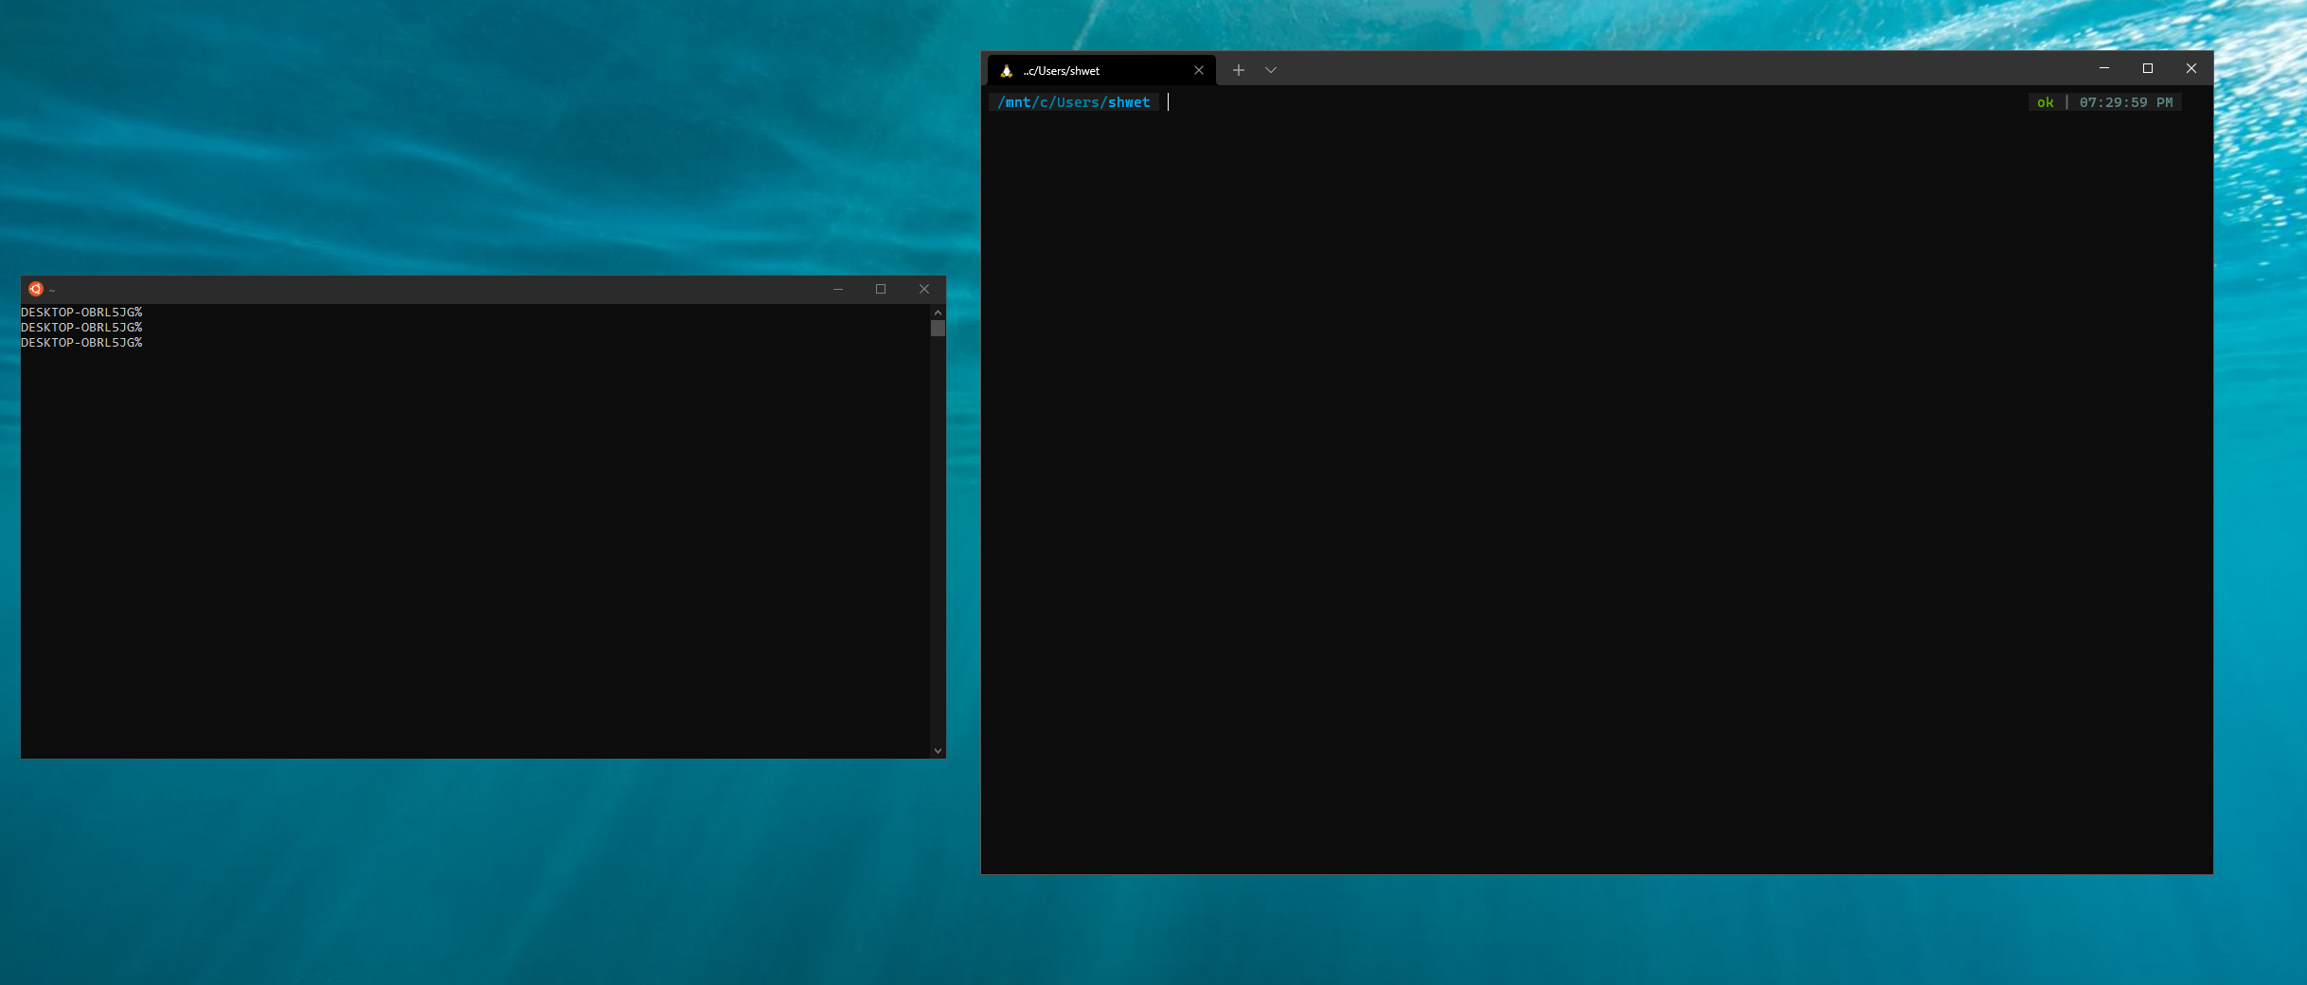
Task: Click the first DESKTOP-OBRL5JG% prompt line
Action: 81,313
